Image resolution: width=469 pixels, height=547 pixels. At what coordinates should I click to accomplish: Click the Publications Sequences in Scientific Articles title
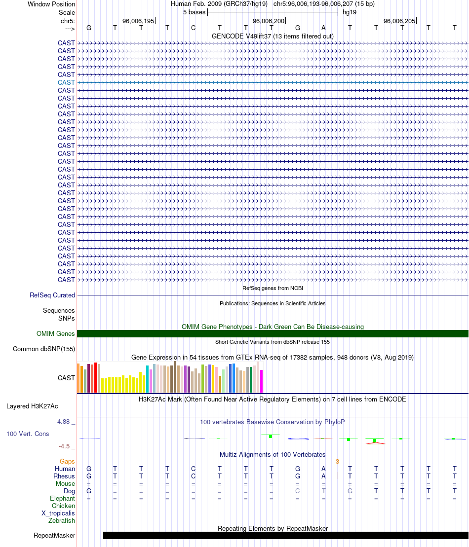click(273, 303)
